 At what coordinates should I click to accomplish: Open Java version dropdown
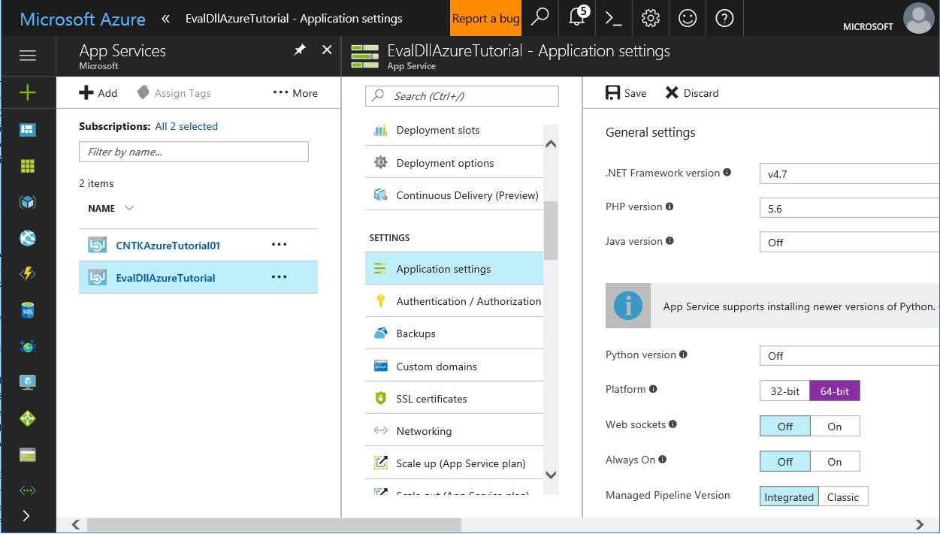pos(849,243)
